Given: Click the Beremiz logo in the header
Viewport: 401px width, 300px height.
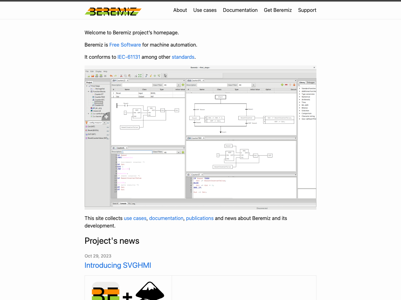Looking at the screenshot, I should click(113, 12).
